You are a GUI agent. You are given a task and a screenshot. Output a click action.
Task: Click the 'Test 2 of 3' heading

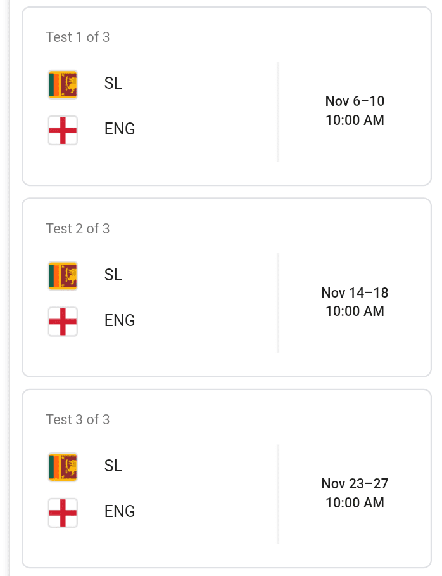click(x=78, y=229)
